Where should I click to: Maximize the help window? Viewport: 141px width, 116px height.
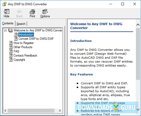pyautogui.click(x=123, y=4)
